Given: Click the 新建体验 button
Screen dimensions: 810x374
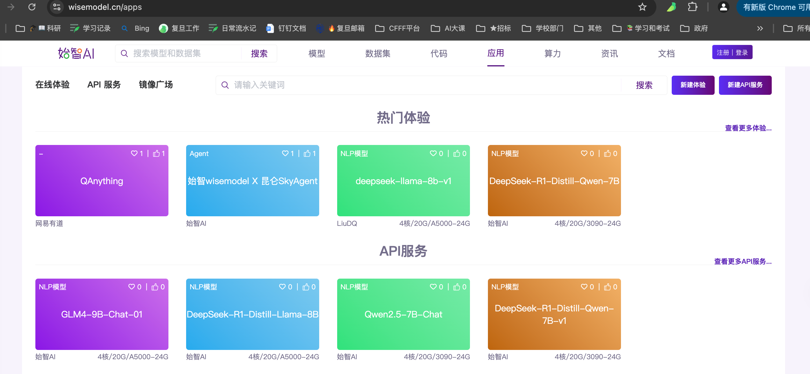Looking at the screenshot, I should (693, 85).
